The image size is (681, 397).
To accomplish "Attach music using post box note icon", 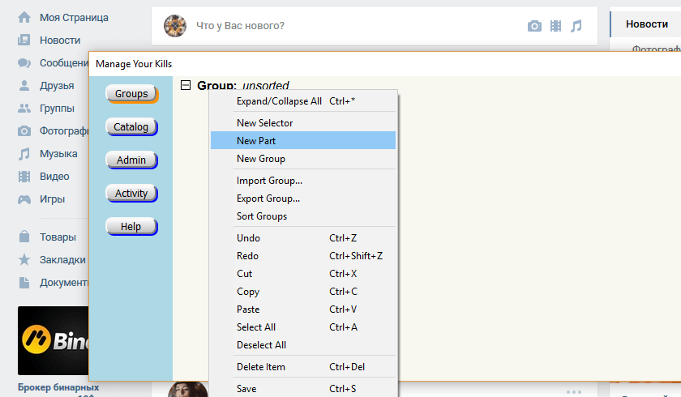I will pos(576,26).
